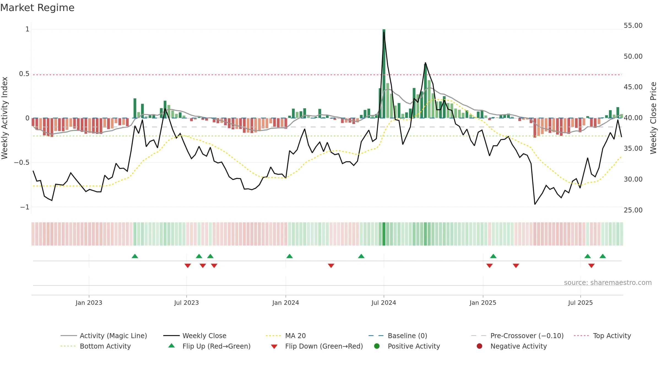Click the 40.00 price axis tick

633,118
